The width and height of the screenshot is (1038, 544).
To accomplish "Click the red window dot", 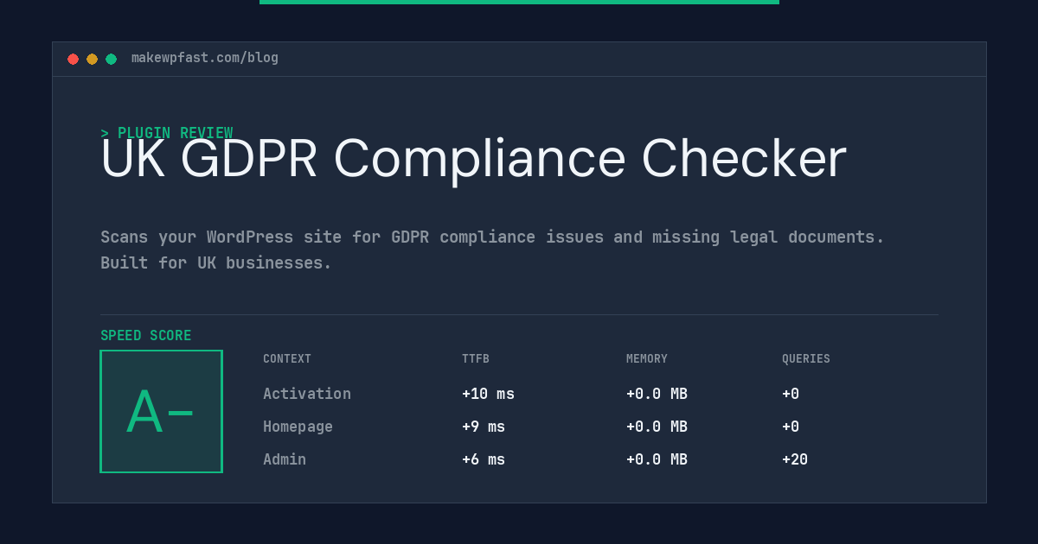I will 73,59.
